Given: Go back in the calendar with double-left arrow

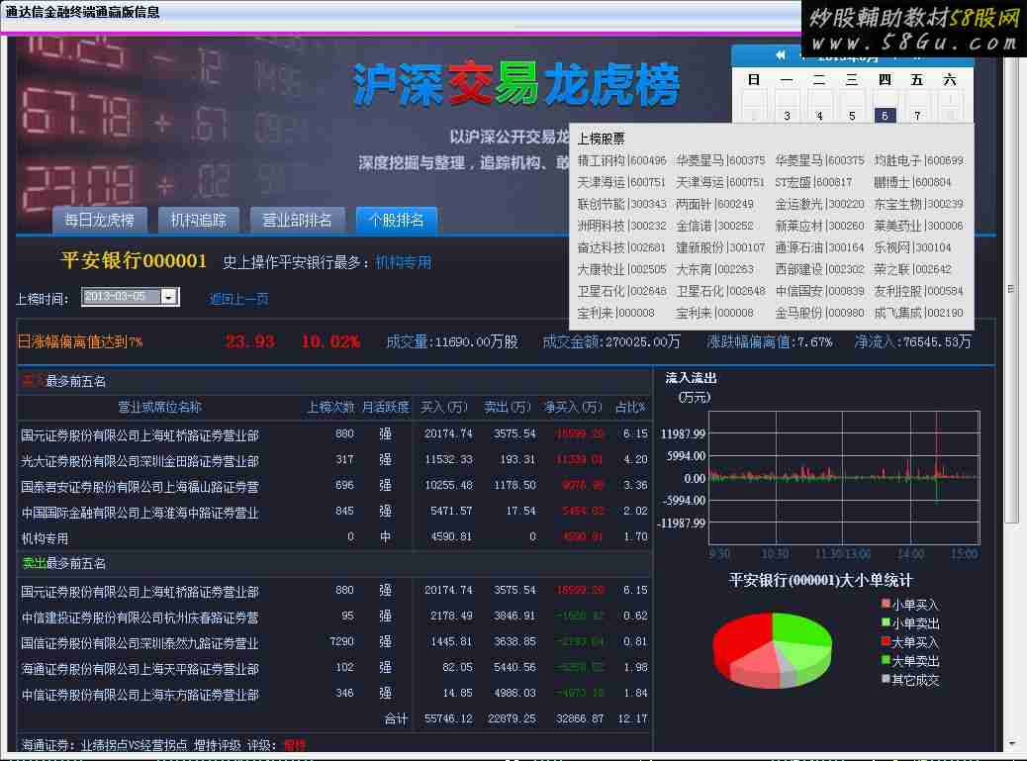Looking at the screenshot, I should pos(780,55).
